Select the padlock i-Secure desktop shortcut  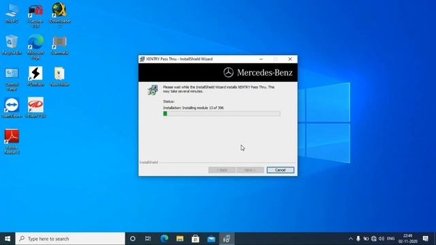point(35,16)
